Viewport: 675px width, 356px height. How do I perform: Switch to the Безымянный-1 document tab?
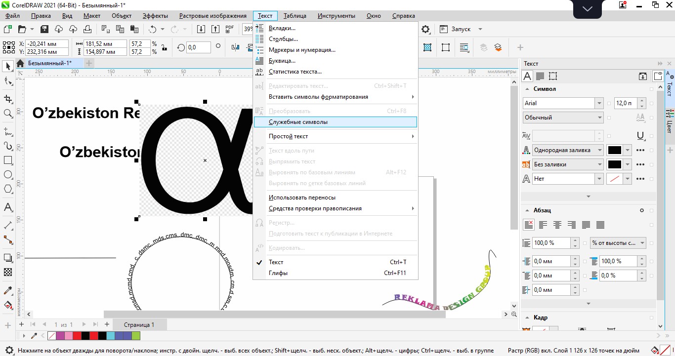tap(49, 63)
